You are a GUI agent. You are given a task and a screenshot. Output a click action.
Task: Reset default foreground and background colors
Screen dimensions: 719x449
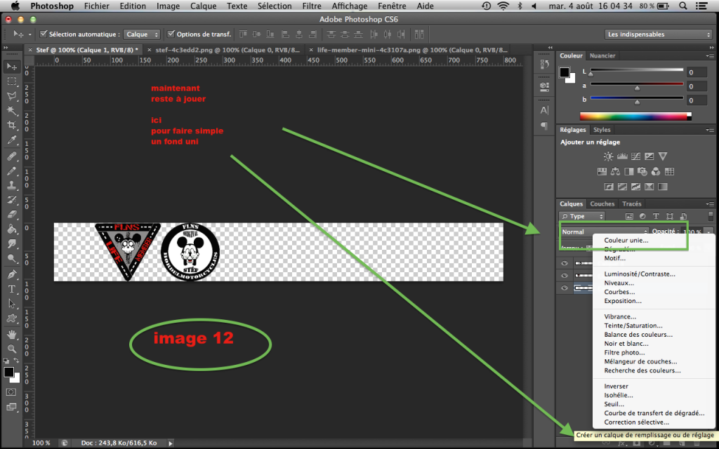[6, 361]
